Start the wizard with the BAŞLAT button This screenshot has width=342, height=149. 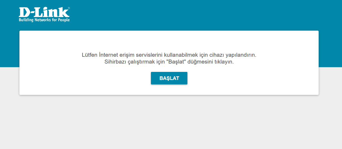[x=169, y=78]
